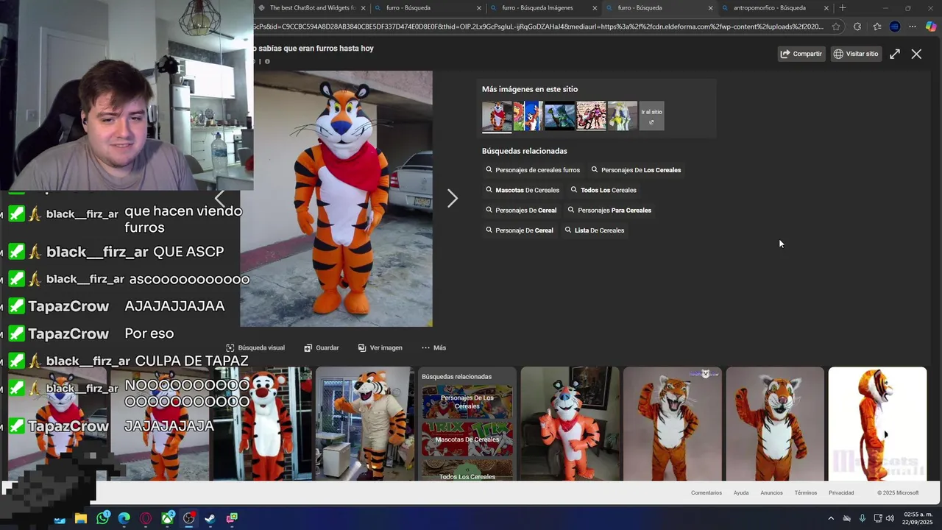Show the next image with right arrow
This screenshot has width=942, height=530.
(x=453, y=198)
